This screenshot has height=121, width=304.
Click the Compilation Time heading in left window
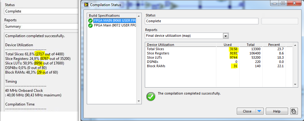(20, 104)
